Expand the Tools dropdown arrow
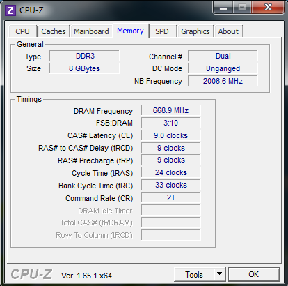The height and width of the screenshot is (286, 288). coord(220,275)
